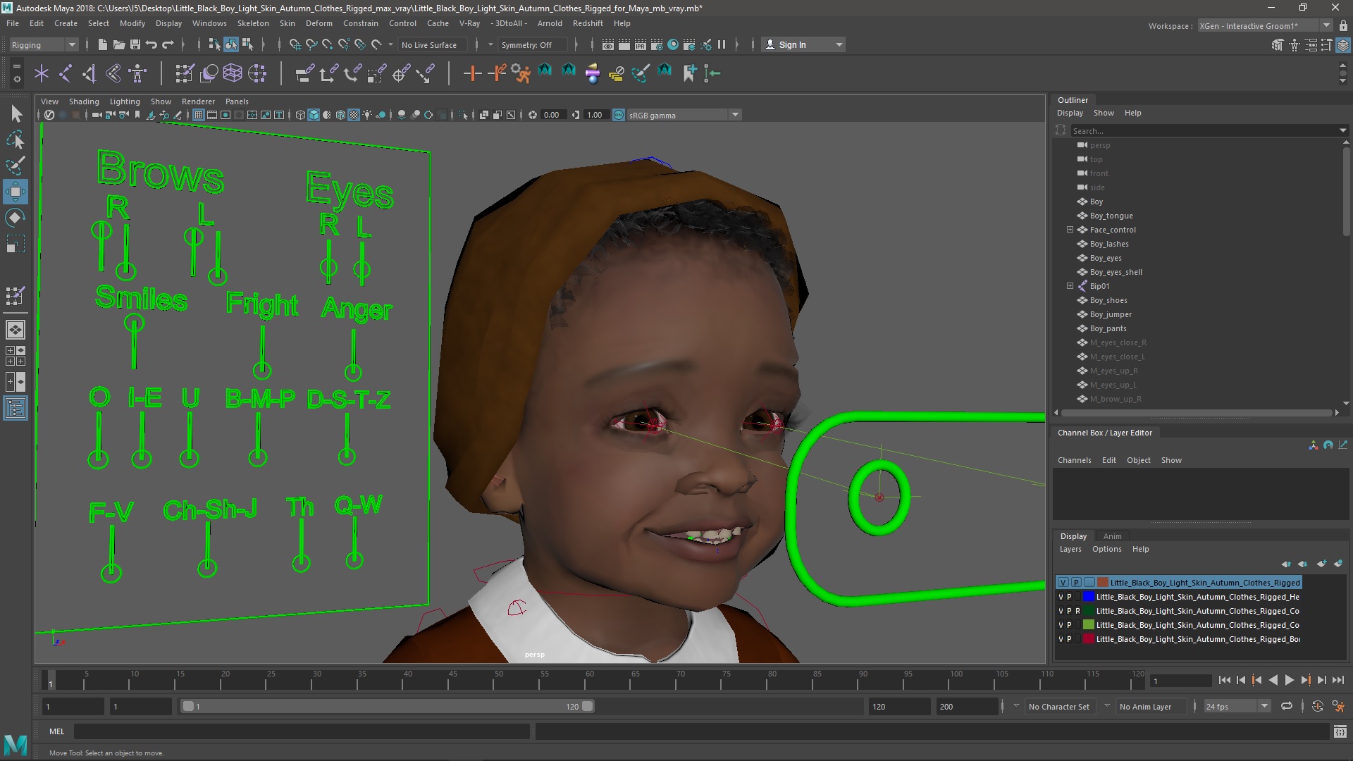1353x761 pixels.
Task: Select the Scale tool in toolbox
Action: tap(16, 244)
